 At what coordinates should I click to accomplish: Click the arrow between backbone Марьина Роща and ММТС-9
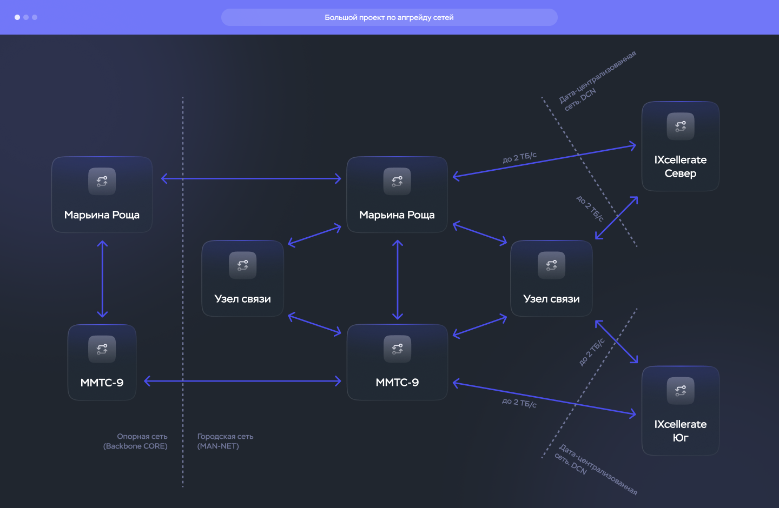(x=102, y=279)
